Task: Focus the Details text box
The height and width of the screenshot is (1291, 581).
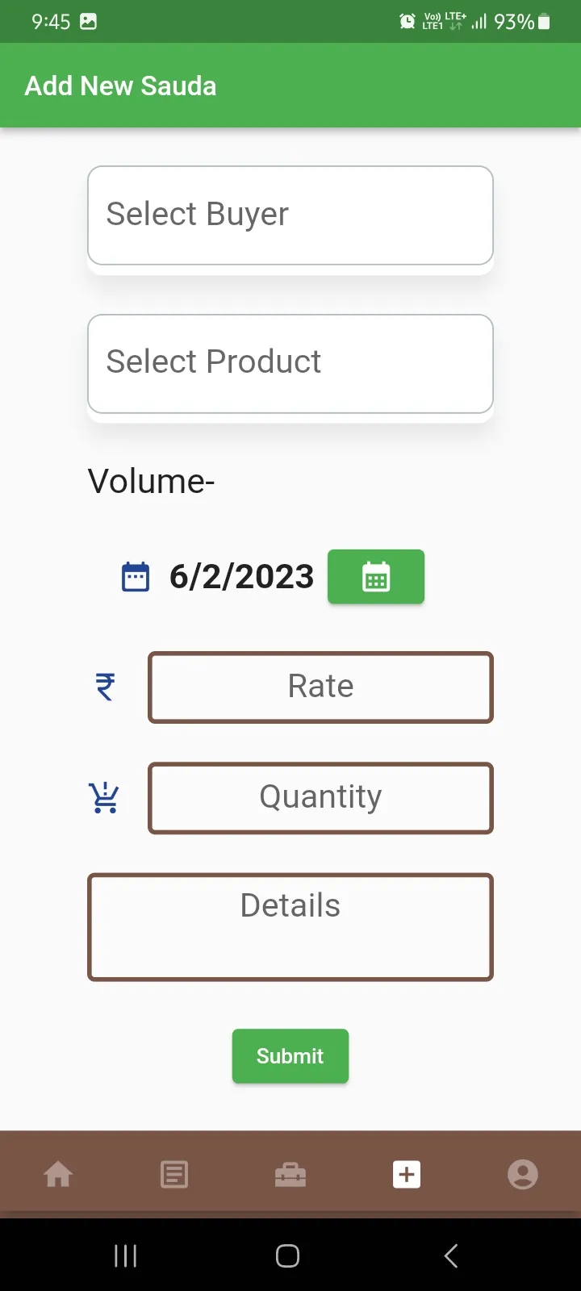Action: tap(290, 927)
